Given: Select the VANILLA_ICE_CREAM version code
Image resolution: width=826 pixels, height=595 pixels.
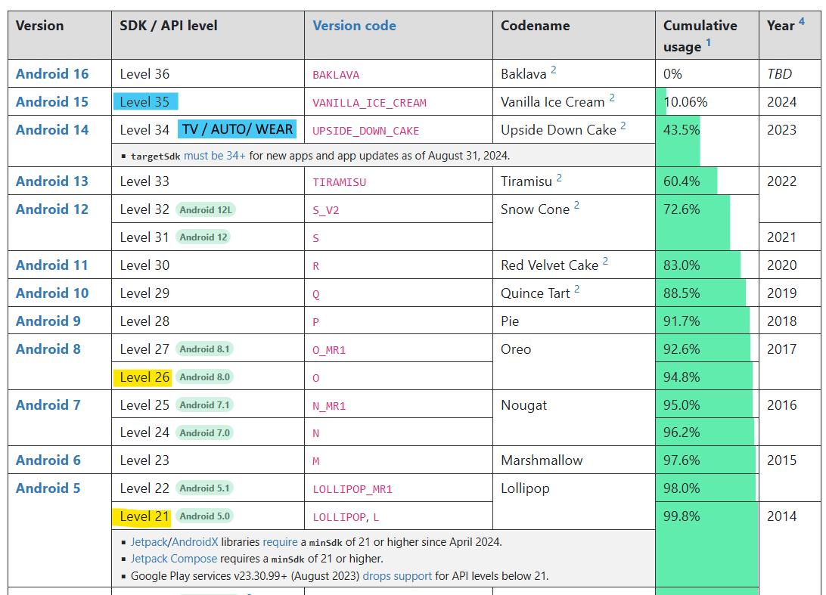Looking at the screenshot, I should point(369,103).
